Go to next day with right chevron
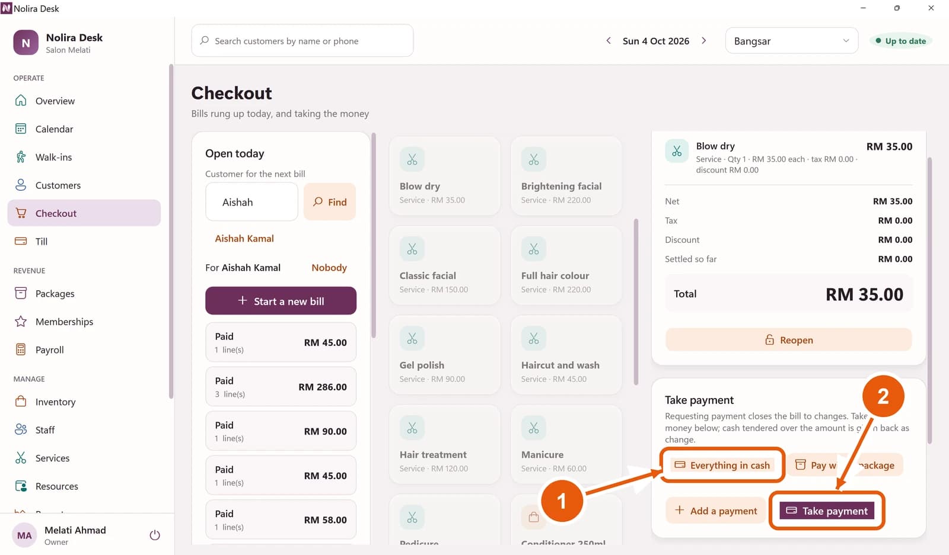 (704, 41)
